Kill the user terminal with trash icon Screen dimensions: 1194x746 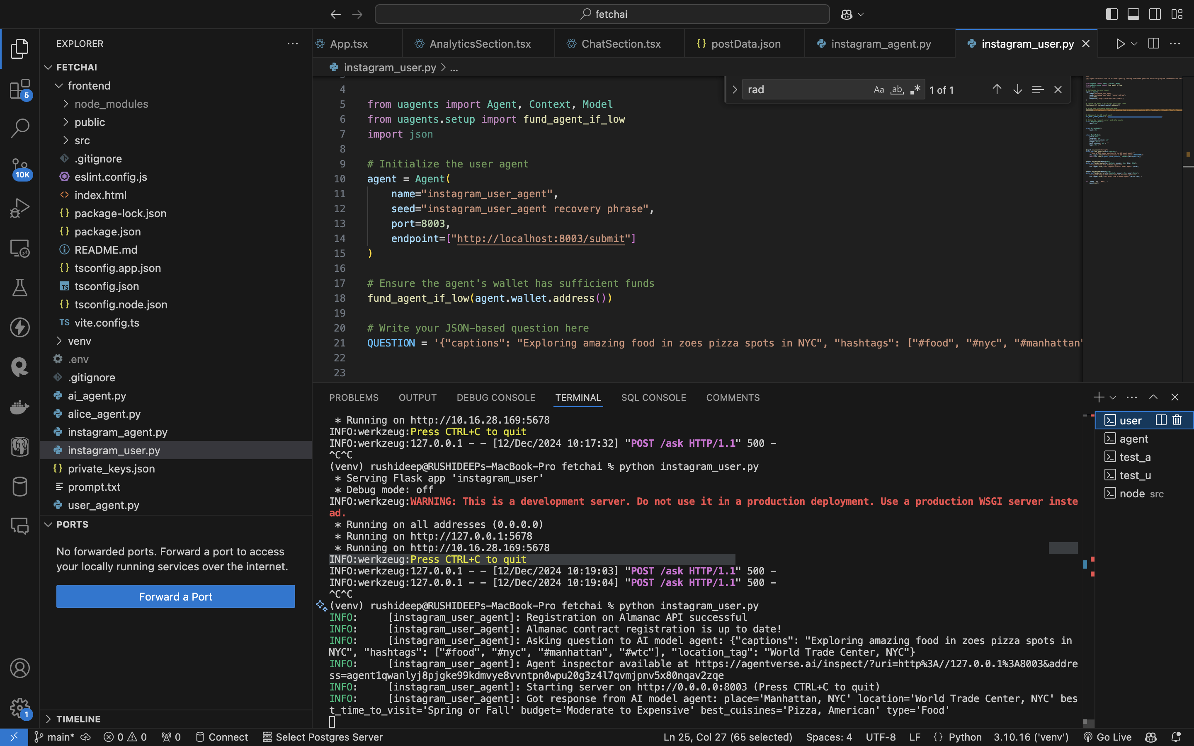tap(1177, 420)
